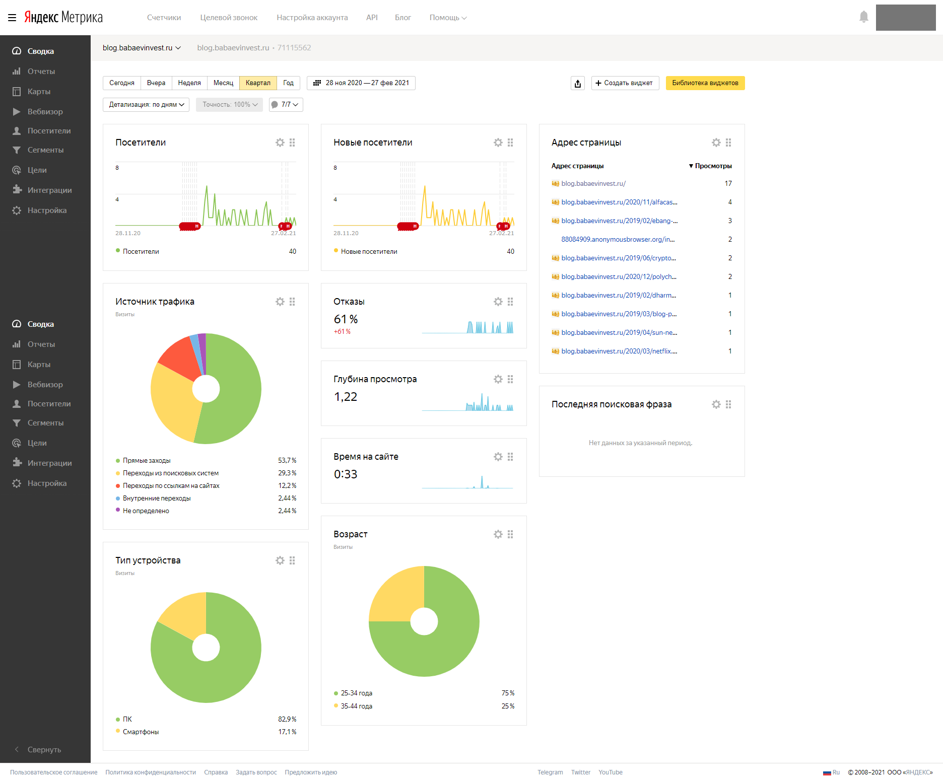Open settings gear of Отказы widget
Screen dimensions: 943x782
coord(498,302)
